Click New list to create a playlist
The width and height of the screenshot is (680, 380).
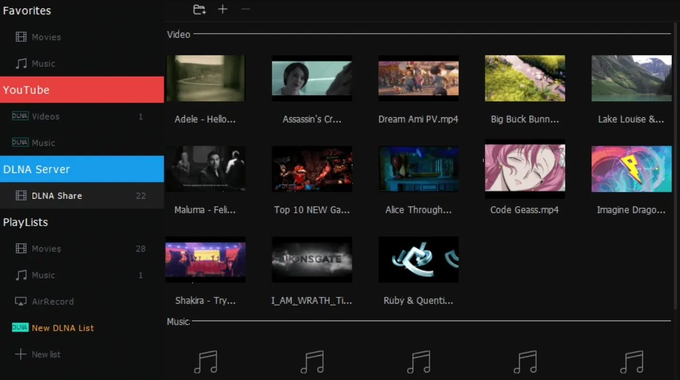point(82,354)
